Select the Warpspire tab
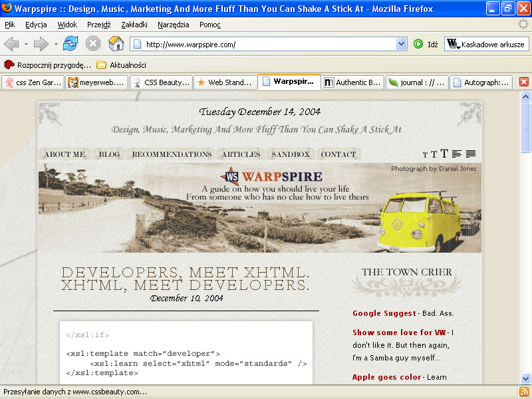Screen dimensions: 532x399 pyautogui.click(x=289, y=82)
